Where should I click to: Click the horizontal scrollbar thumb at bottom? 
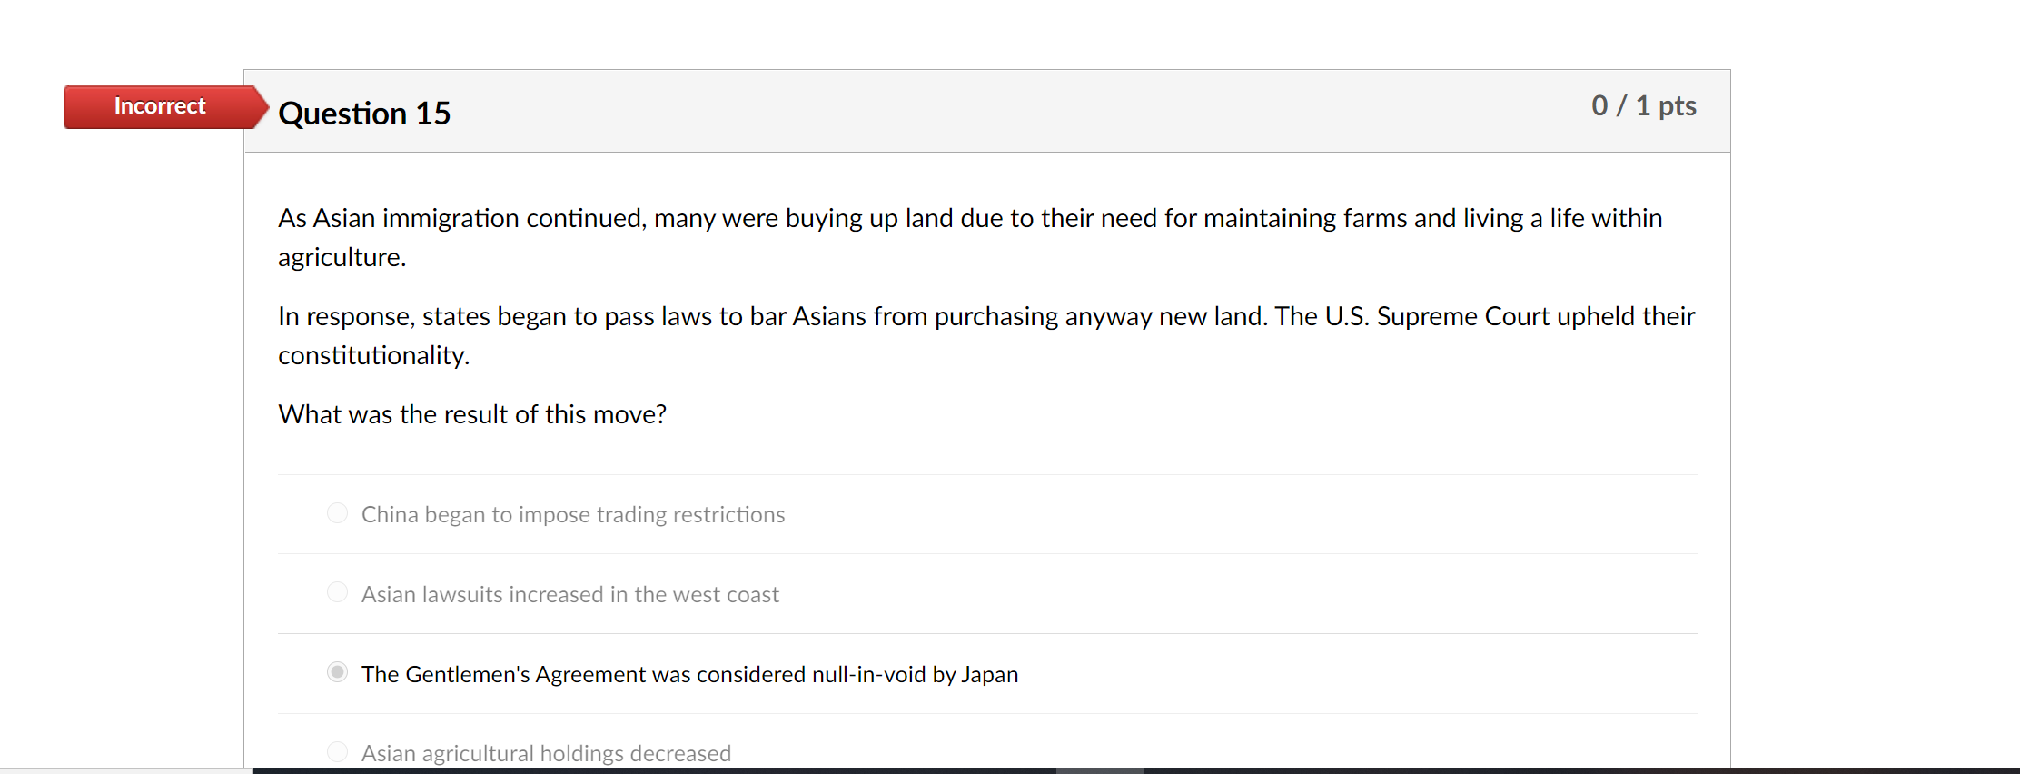(x=1099, y=770)
